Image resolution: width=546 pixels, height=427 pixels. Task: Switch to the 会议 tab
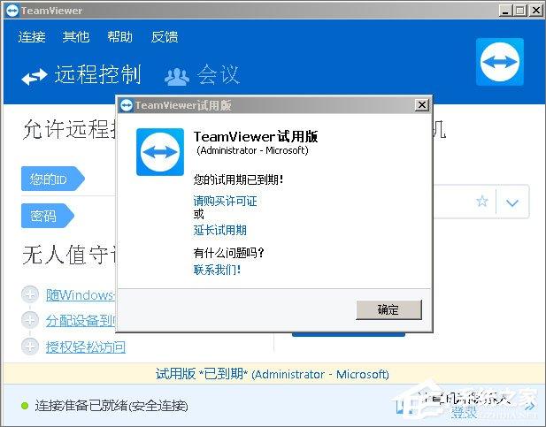203,75
